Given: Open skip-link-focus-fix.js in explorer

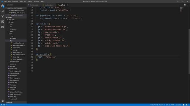Looking at the screenshot, I should pyautogui.click(x=16, y=55).
